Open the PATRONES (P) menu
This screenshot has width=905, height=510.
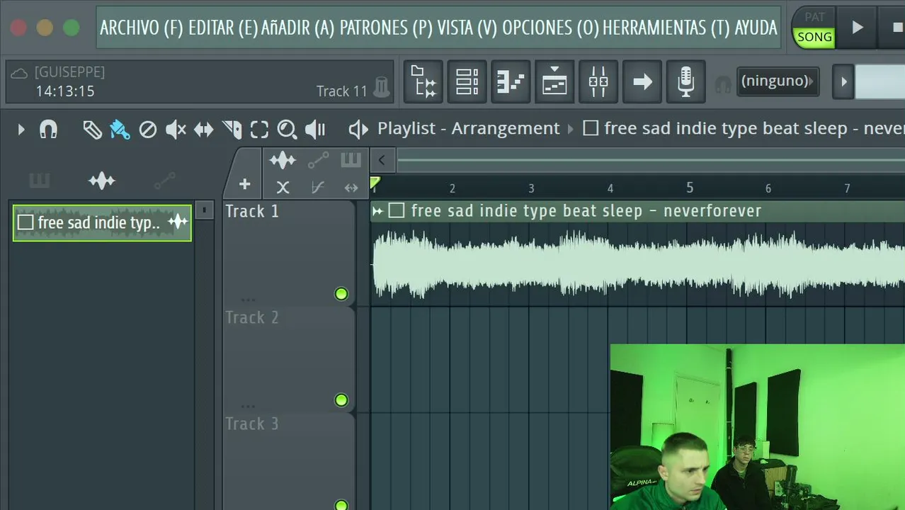pos(386,28)
